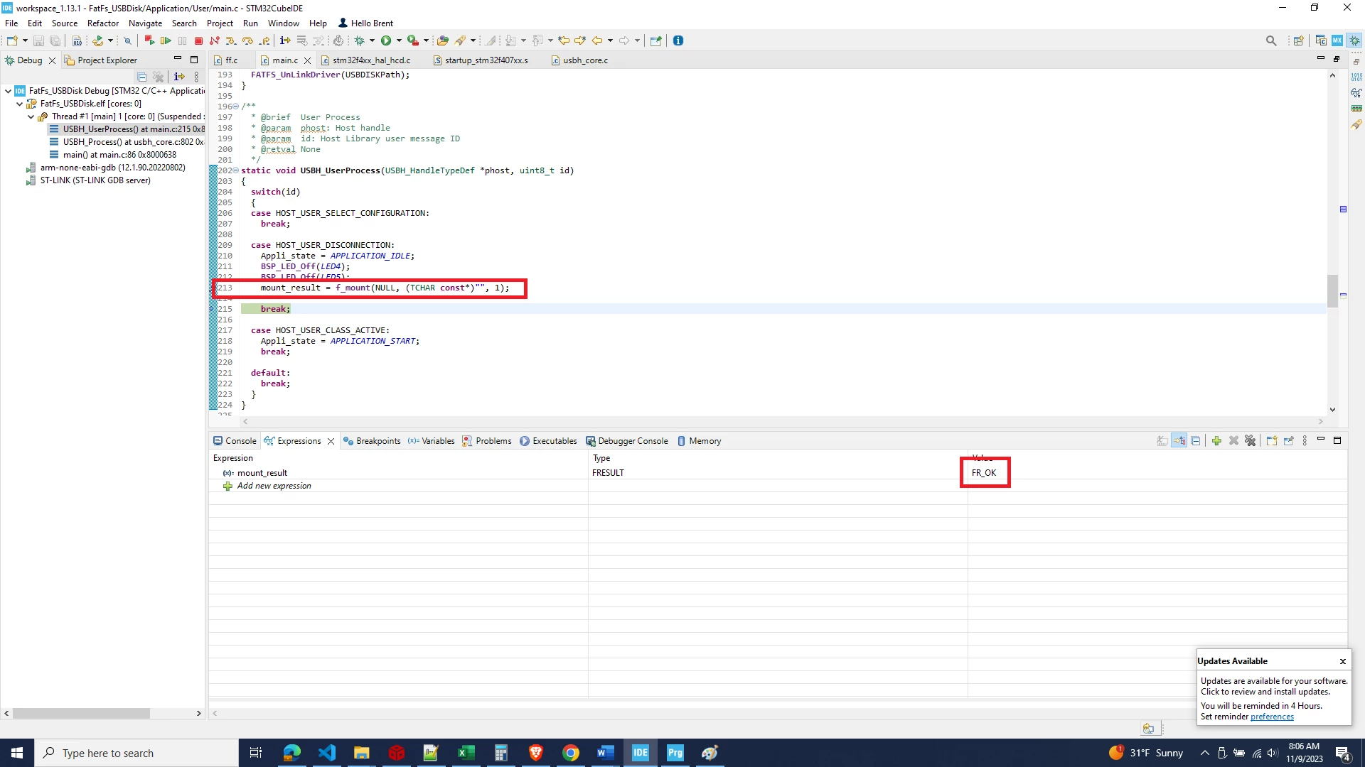
Task: Open the dropdown arrow next to Debug bug icon
Action: pos(372,40)
